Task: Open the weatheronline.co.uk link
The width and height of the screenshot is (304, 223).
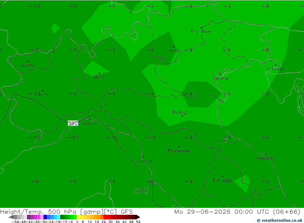Action: pos(280,220)
